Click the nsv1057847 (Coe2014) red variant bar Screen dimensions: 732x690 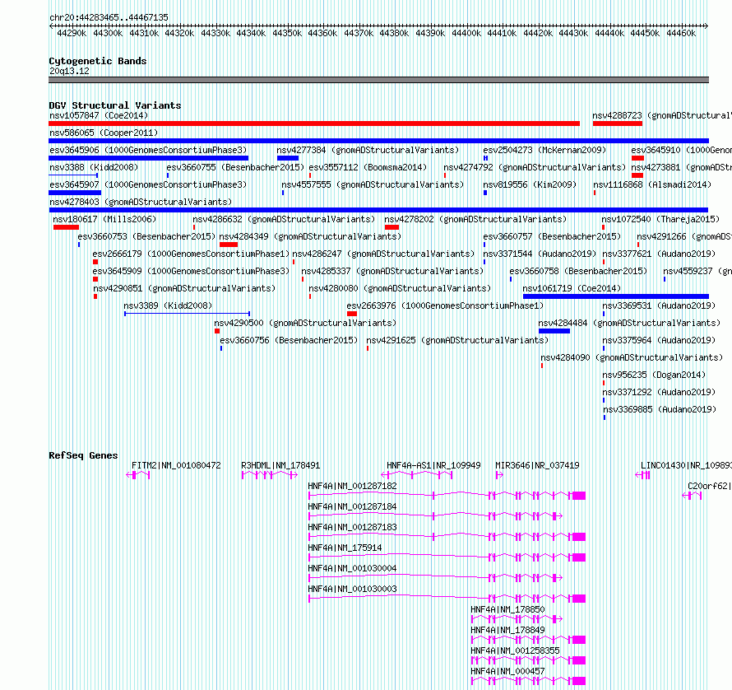click(x=314, y=124)
